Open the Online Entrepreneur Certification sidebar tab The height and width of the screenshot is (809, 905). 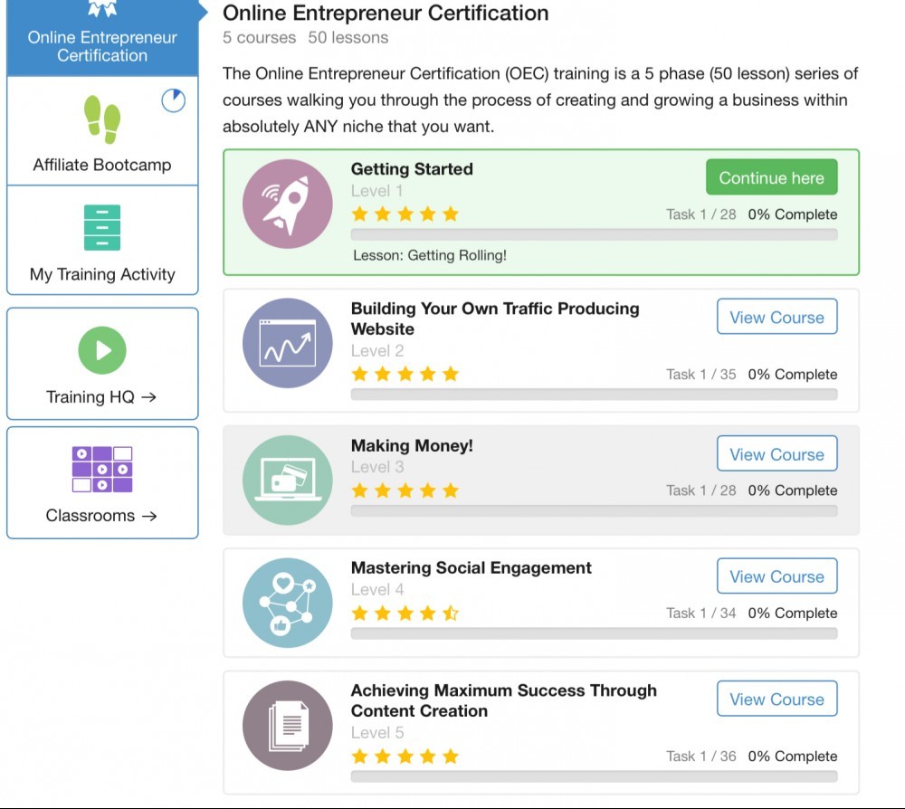click(x=102, y=37)
